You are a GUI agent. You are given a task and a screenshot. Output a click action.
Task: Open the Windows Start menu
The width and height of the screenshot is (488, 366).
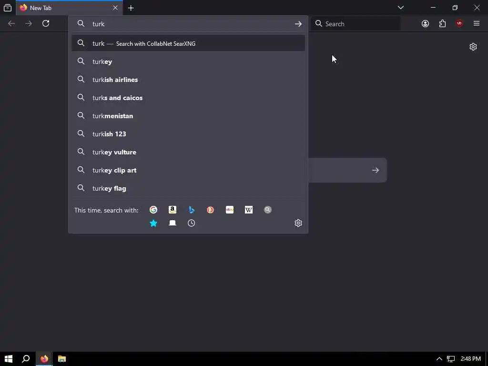9,359
